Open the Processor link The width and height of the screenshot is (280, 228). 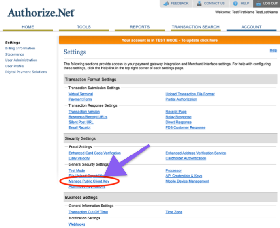[173, 171]
